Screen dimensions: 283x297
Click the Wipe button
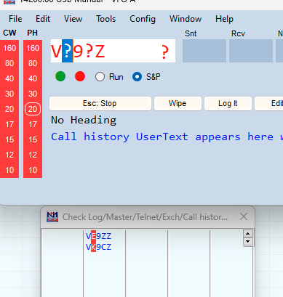tap(178, 103)
